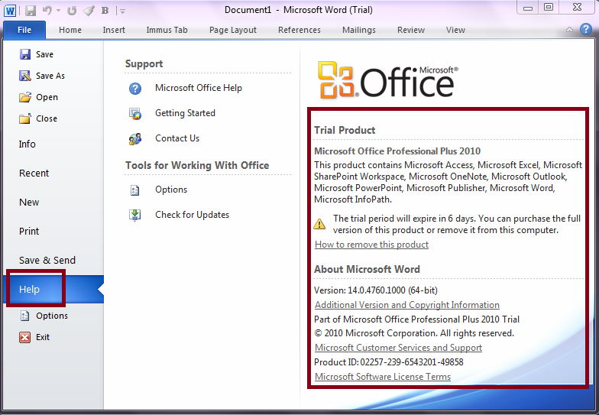
Task: Click the Check for Updates download icon
Action: coord(135,216)
